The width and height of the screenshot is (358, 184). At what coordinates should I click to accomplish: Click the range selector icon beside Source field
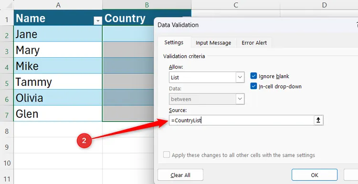(x=318, y=120)
